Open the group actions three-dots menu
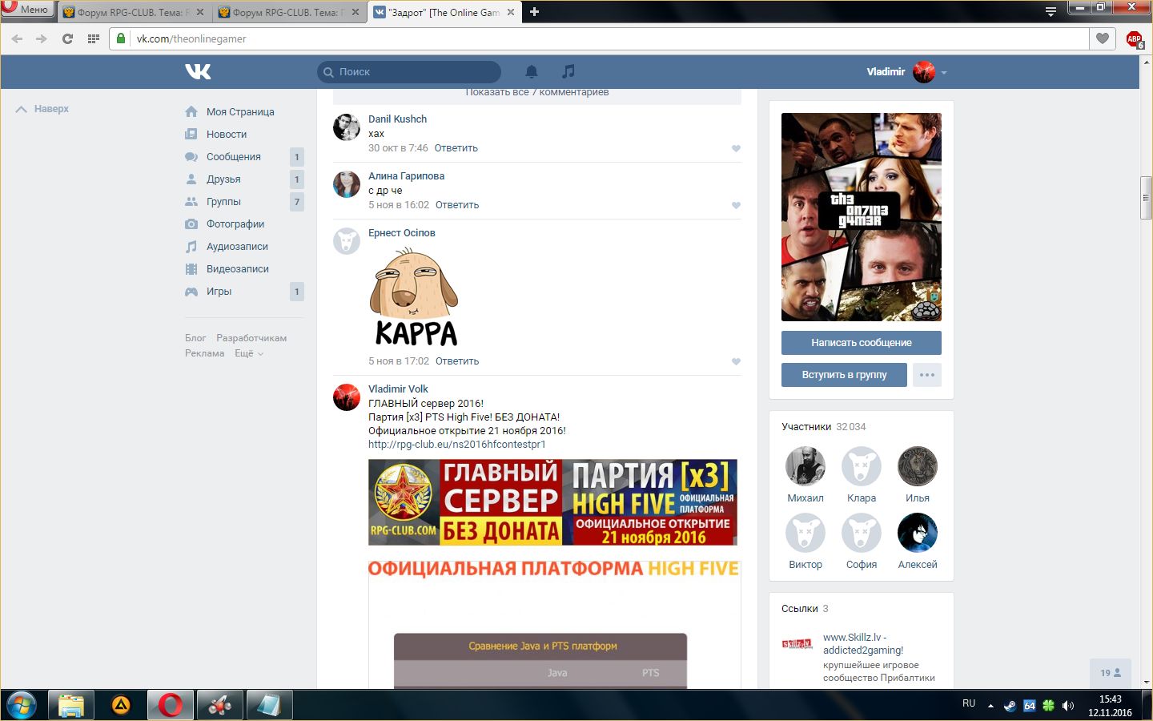The width and height of the screenshot is (1153, 721). pyautogui.click(x=926, y=375)
